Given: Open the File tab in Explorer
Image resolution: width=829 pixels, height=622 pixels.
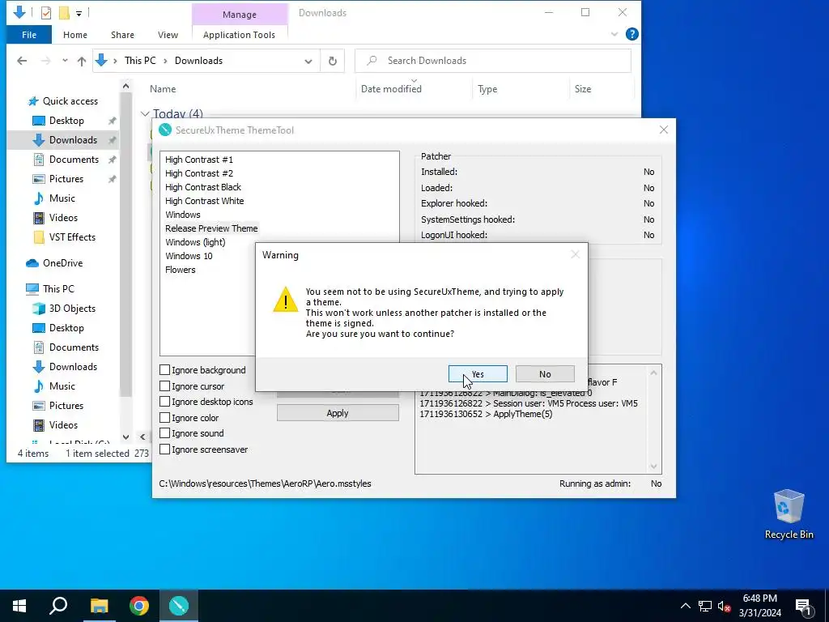Looking at the screenshot, I should tap(29, 35).
